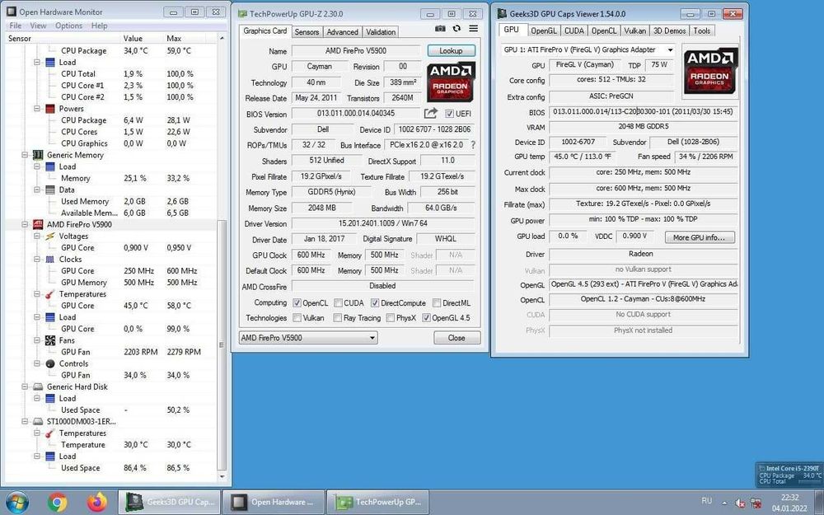Collapse the Generic Memory node
This screenshot has height=515, width=824.
pos(25,155)
